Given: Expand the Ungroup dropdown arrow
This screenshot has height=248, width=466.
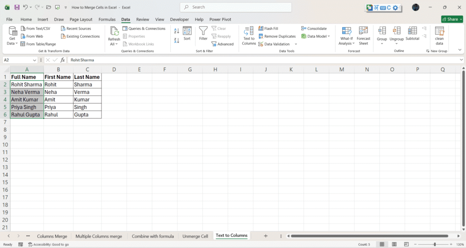Looking at the screenshot, I should (396, 44).
